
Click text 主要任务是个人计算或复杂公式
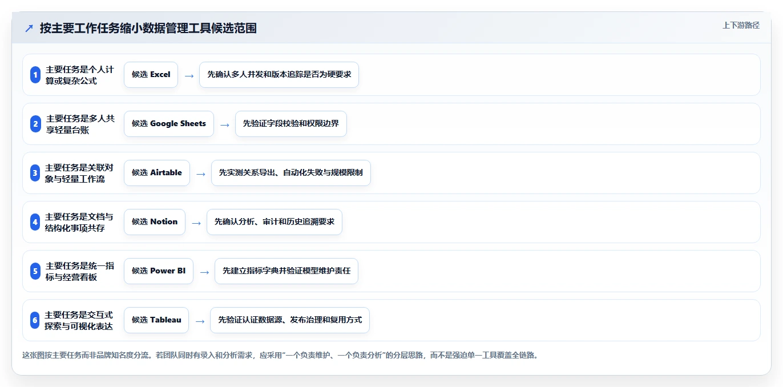80,75
